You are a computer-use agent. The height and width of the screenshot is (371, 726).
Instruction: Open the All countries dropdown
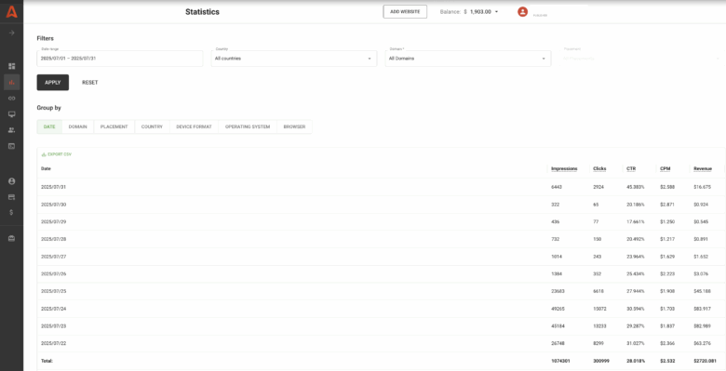tap(294, 59)
